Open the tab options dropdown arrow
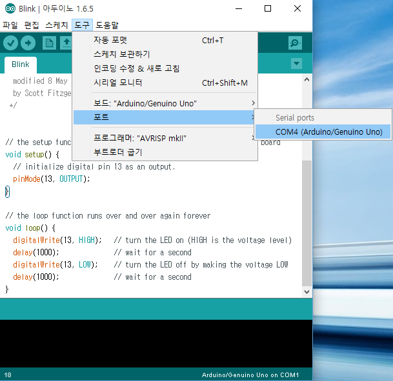The width and height of the screenshot is (393, 381). tap(296, 63)
